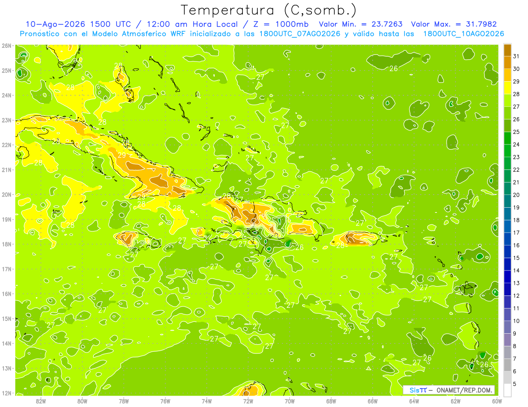This screenshot has width=528, height=407.
Task: Click the 21N latitude label
Action: click(x=7, y=170)
